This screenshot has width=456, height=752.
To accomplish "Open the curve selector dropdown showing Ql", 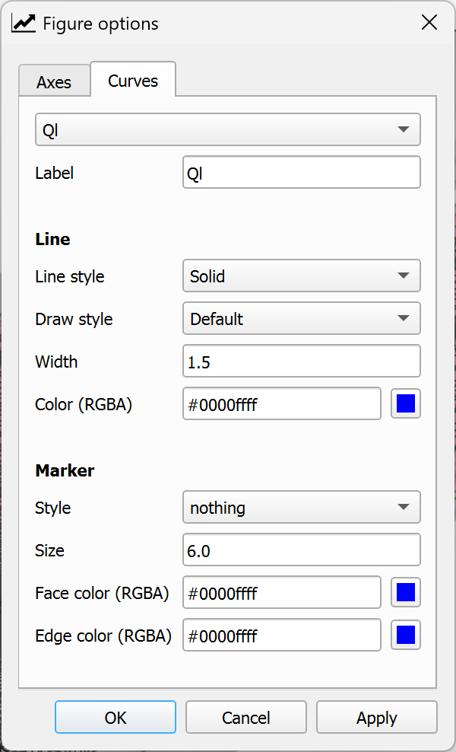I will (x=227, y=130).
